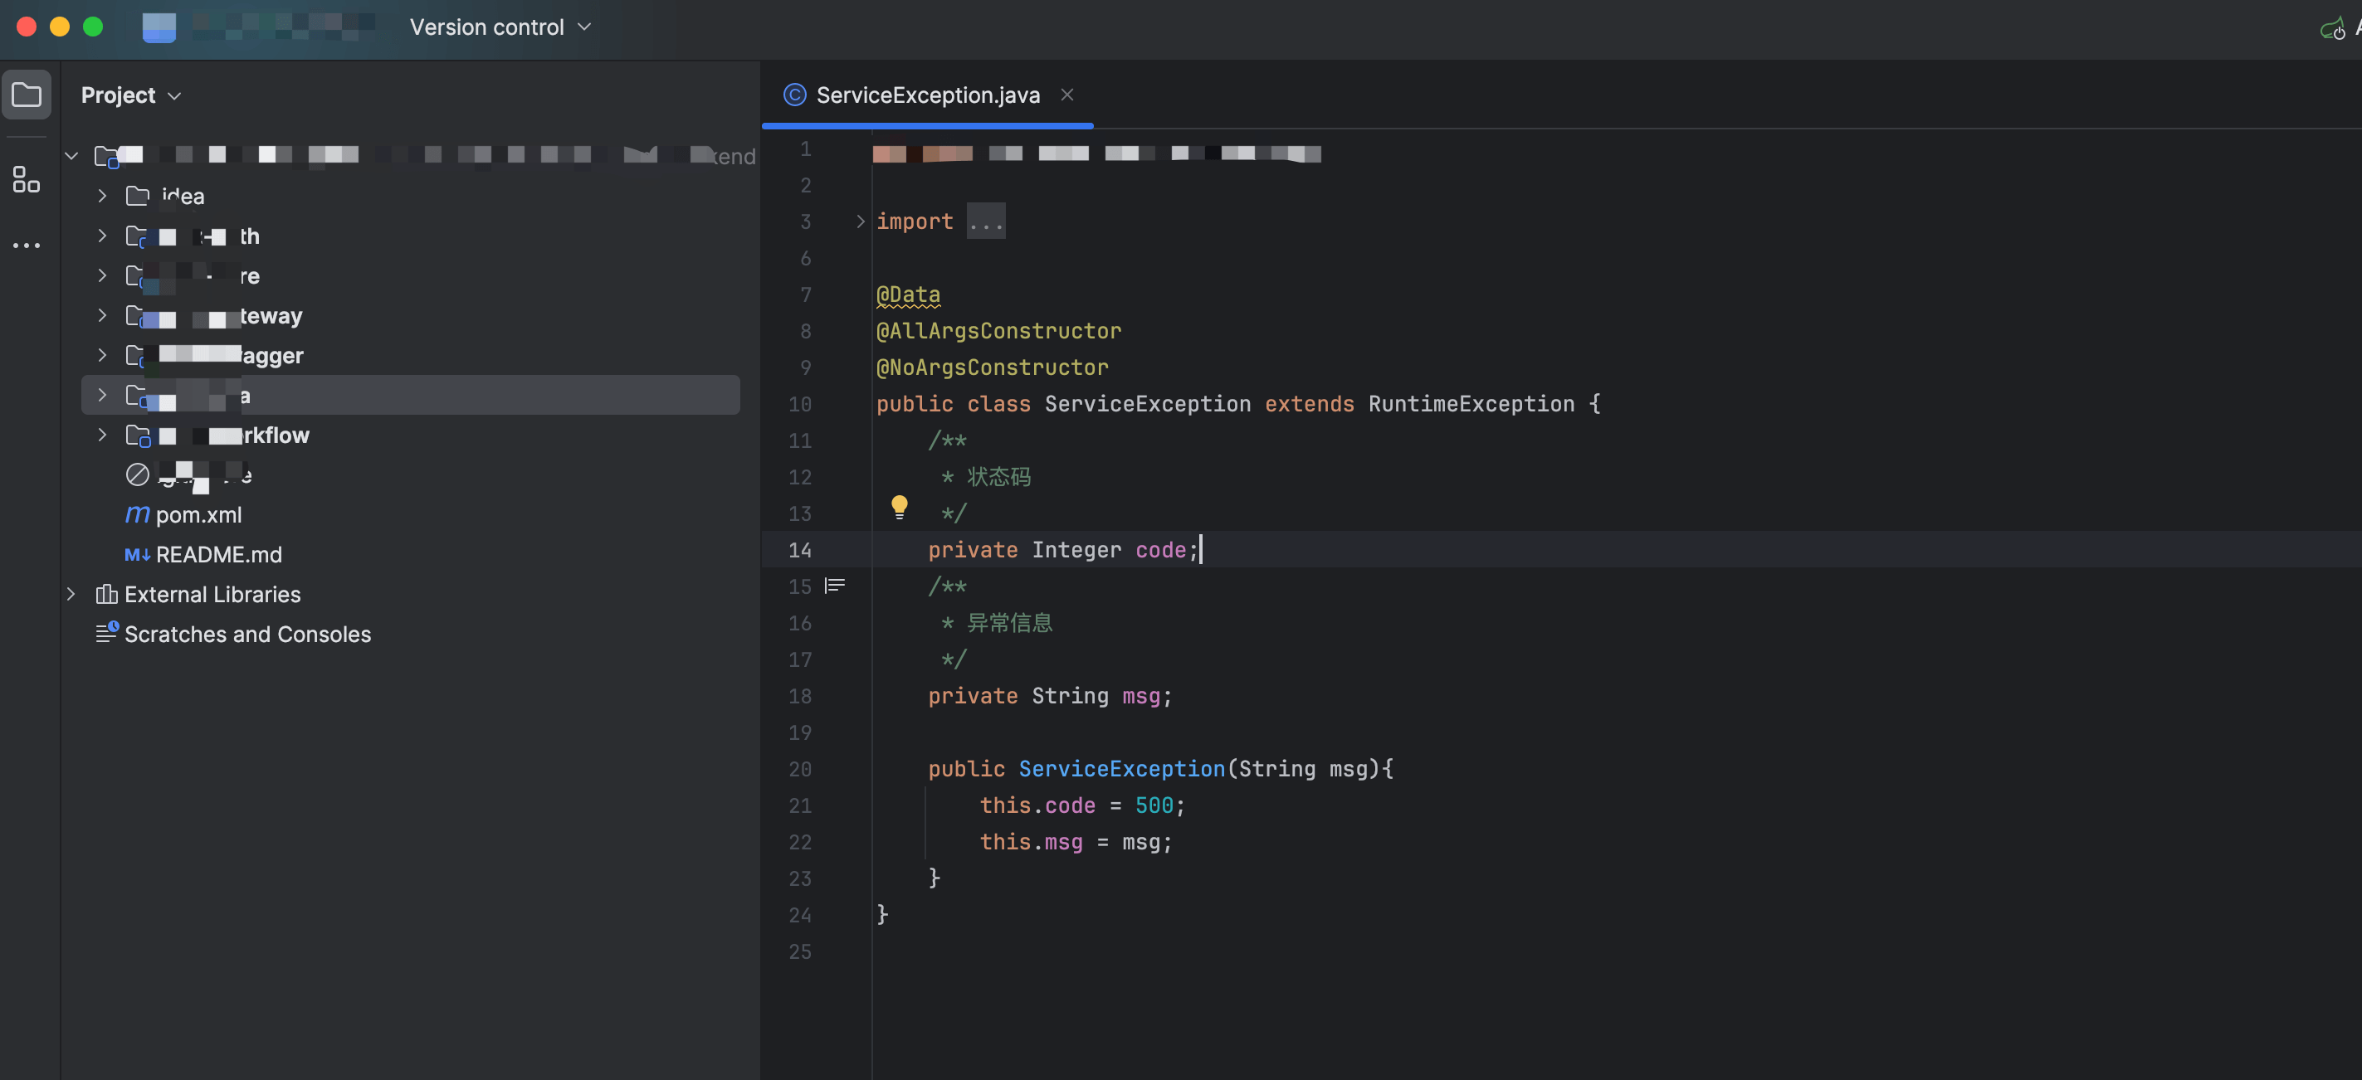This screenshot has height=1080, width=2362.
Task: Click the Maven icon beside pom.xml
Action: coord(138,514)
